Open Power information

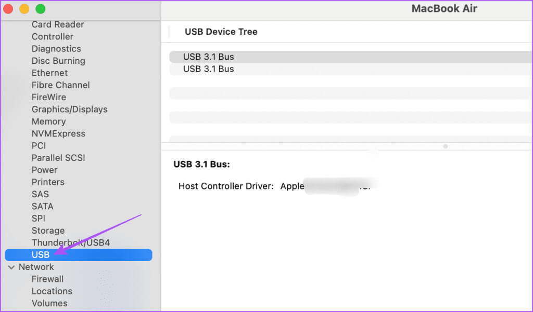click(45, 170)
